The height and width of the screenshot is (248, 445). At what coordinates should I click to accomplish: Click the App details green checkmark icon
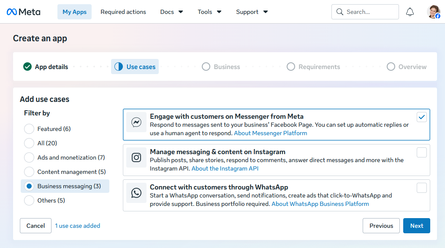tap(27, 67)
